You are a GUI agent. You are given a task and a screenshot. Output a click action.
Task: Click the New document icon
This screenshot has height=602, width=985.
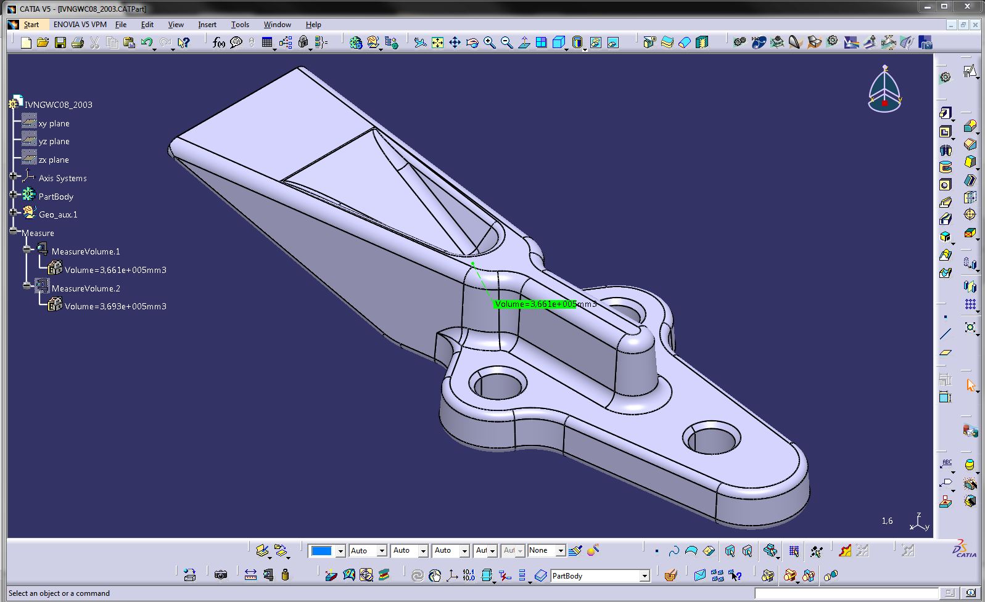click(x=26, y=43)
